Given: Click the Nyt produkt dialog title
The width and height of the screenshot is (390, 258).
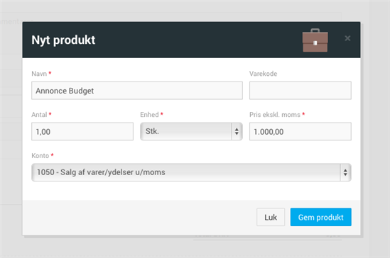Looking at the screenshot, I should pos(63,40).
